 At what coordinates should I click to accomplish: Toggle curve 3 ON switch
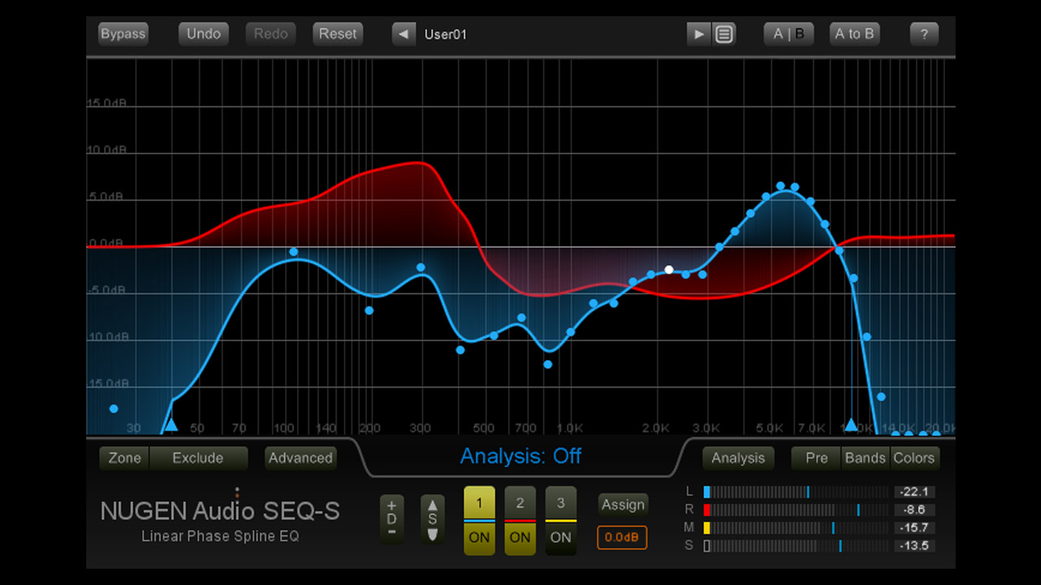point(561,538)
